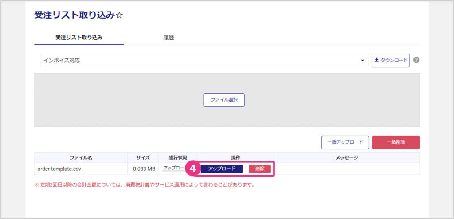Click the pink step 4 badge
Viewport: 454px width, 219px height.
(192, 169)
